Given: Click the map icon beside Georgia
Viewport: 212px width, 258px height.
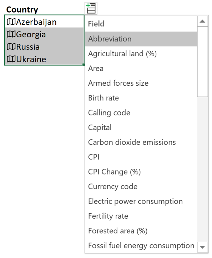Looking at the screenshot, I should (11, 34).
